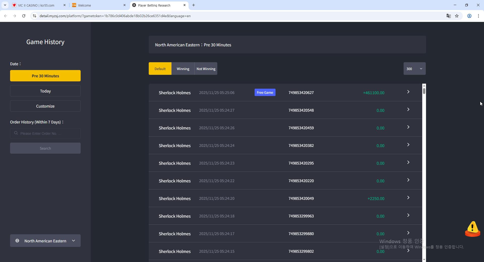Switch to the VIC II CASINO tab
The width and height of the screenshot is (484, 262).
click(37, 5)
